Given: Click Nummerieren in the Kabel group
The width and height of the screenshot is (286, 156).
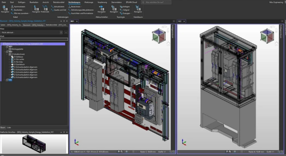Looking at the screenshot, I should point(19,7).
